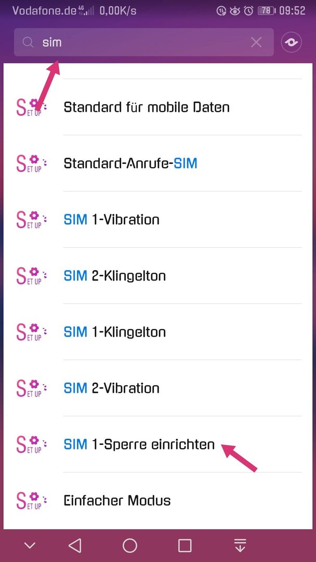Open 'SIM 2-Vibration' setting
The width and height of the screenshot is (316, 562).
coord(158,388)
